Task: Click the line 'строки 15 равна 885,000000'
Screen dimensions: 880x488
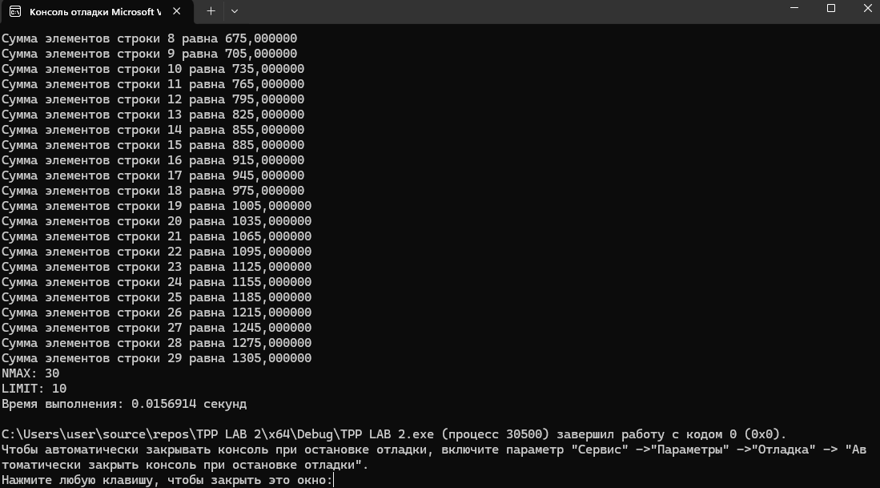Action: tap(153, 145)
